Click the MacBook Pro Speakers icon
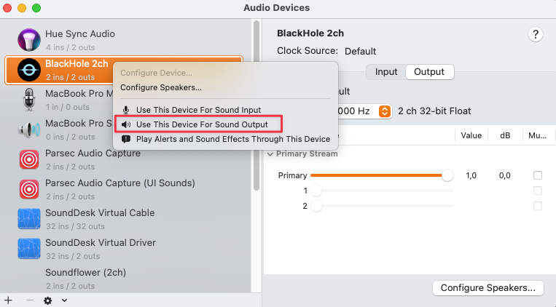Screen dimensions: 556x307 click(x=29, y=129)
